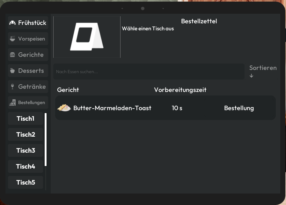Click the table tent card icon
This screenshot has height=205, width=286.
87,37
